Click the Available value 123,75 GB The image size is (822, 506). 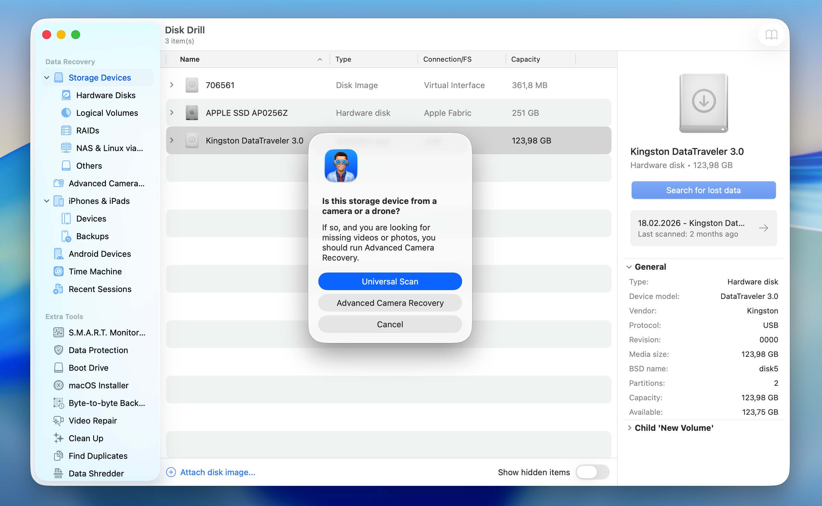coord(760,412)
